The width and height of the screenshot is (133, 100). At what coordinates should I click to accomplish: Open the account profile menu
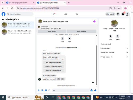click(x=128, y=14)
